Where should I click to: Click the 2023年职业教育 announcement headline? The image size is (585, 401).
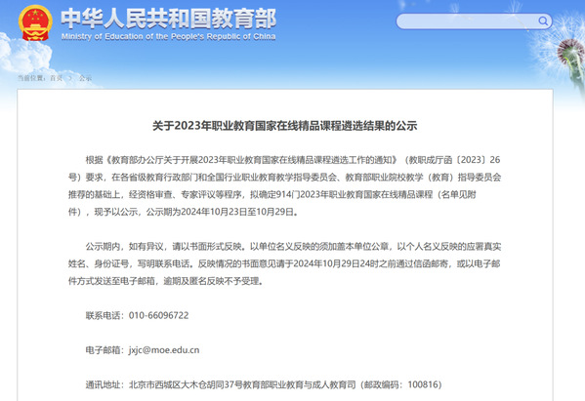point(284,126)
